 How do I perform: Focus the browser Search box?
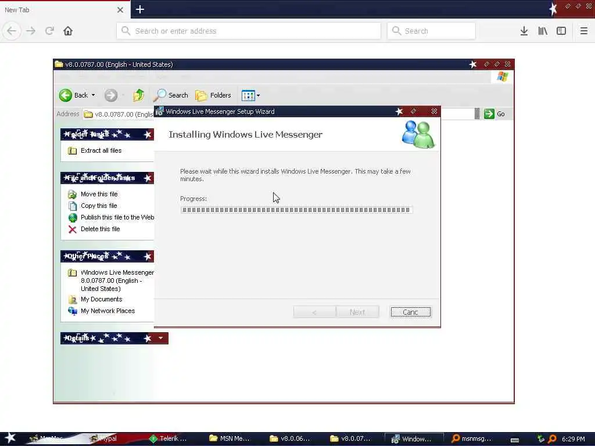431,31
